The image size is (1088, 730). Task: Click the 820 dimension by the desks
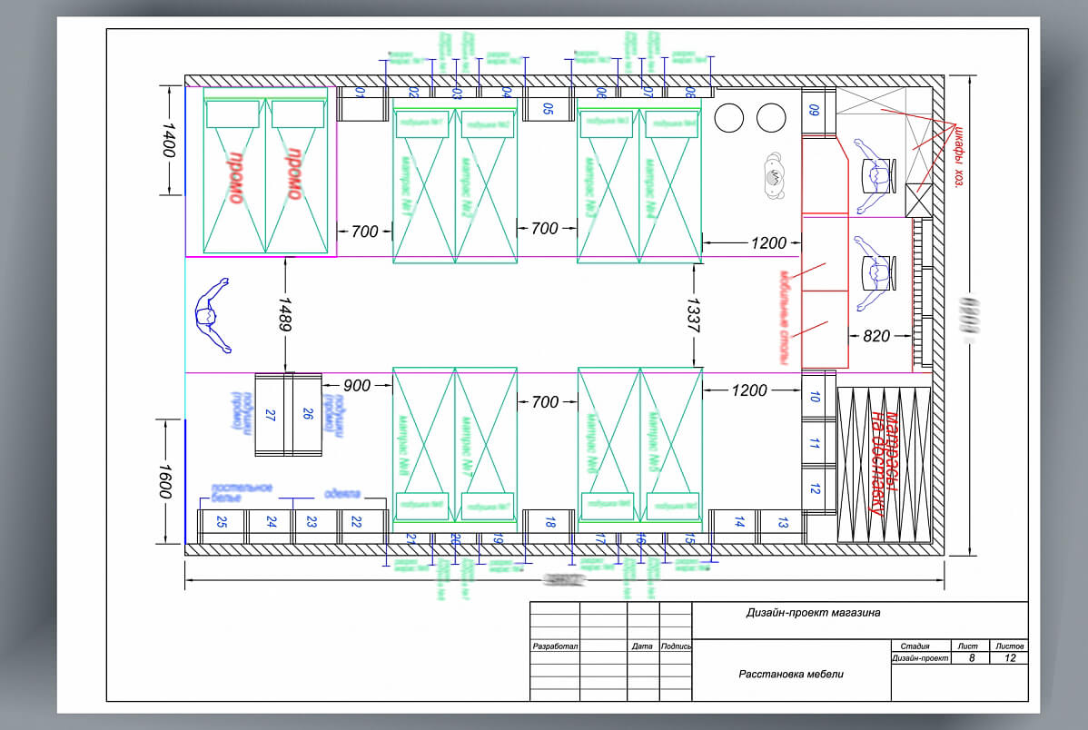[x=876, y=336]
